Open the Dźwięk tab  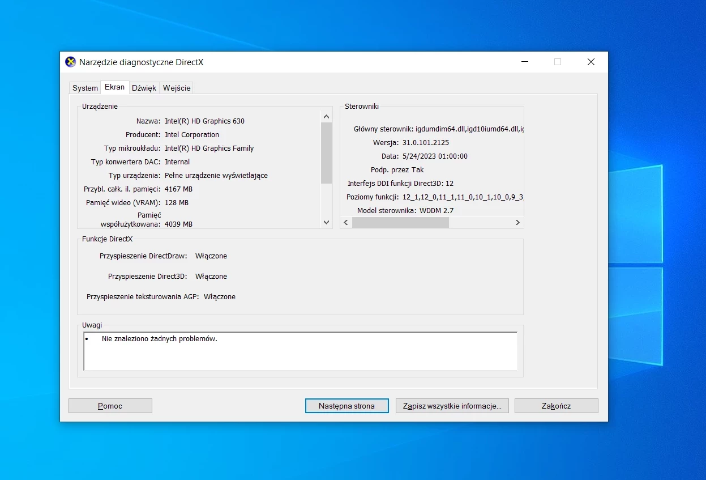144,88
